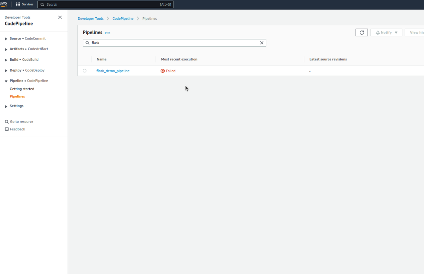Close the CodePipeline sidebar panel
Image resolution: width=424 pixels, height=274 pixels.
(x=60, y=17)
